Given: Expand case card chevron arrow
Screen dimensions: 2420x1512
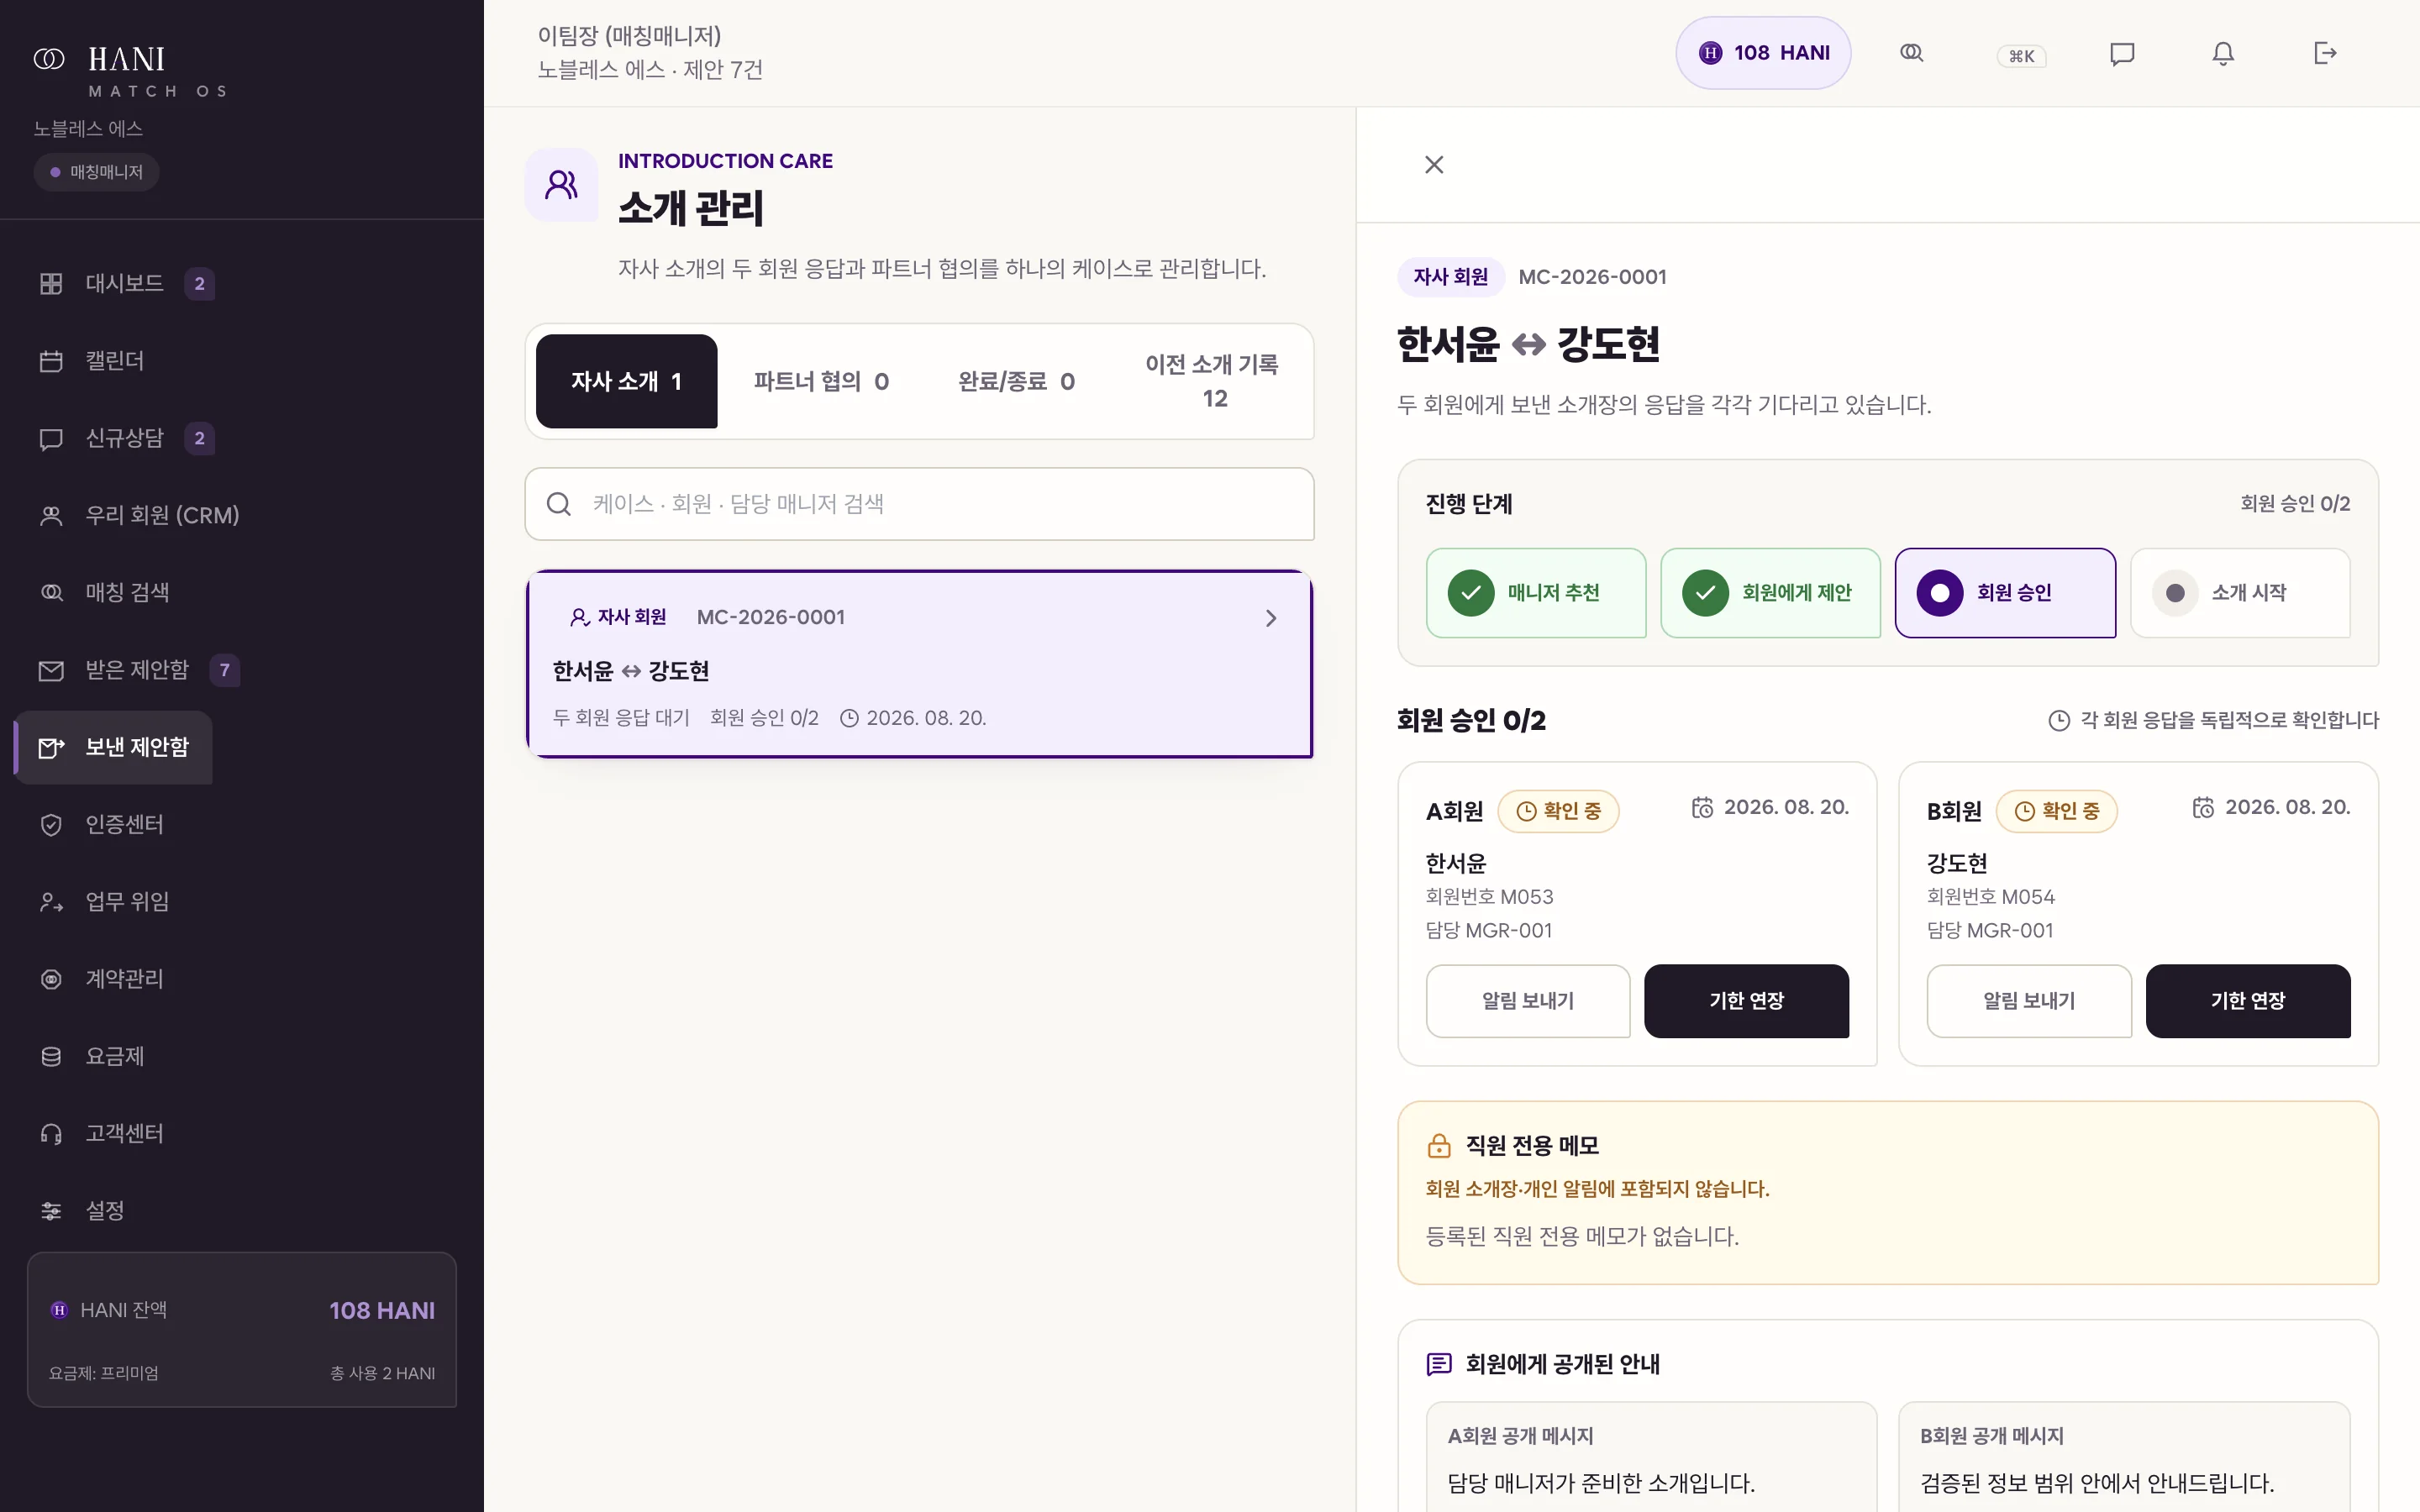Looking at the screenshot, I should tap(1271, 618).
